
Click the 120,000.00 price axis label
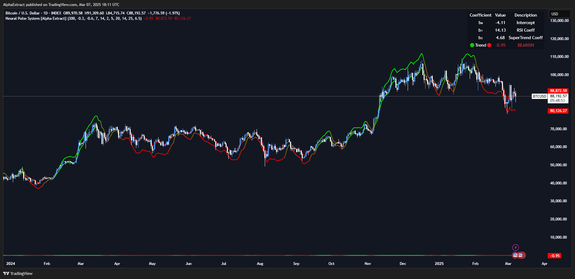coord(559,39)
